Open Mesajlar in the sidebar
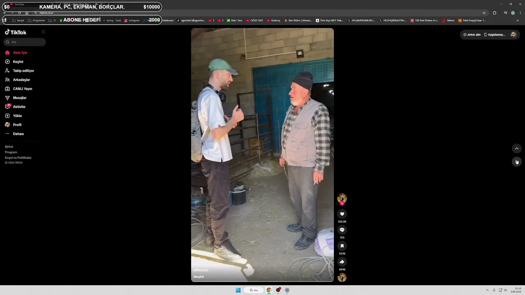The image size is (525, 295). (x=16, y=98)
